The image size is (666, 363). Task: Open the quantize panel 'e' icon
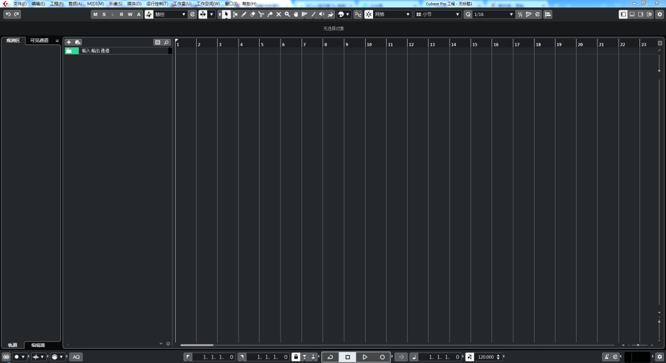pos(537,14)
